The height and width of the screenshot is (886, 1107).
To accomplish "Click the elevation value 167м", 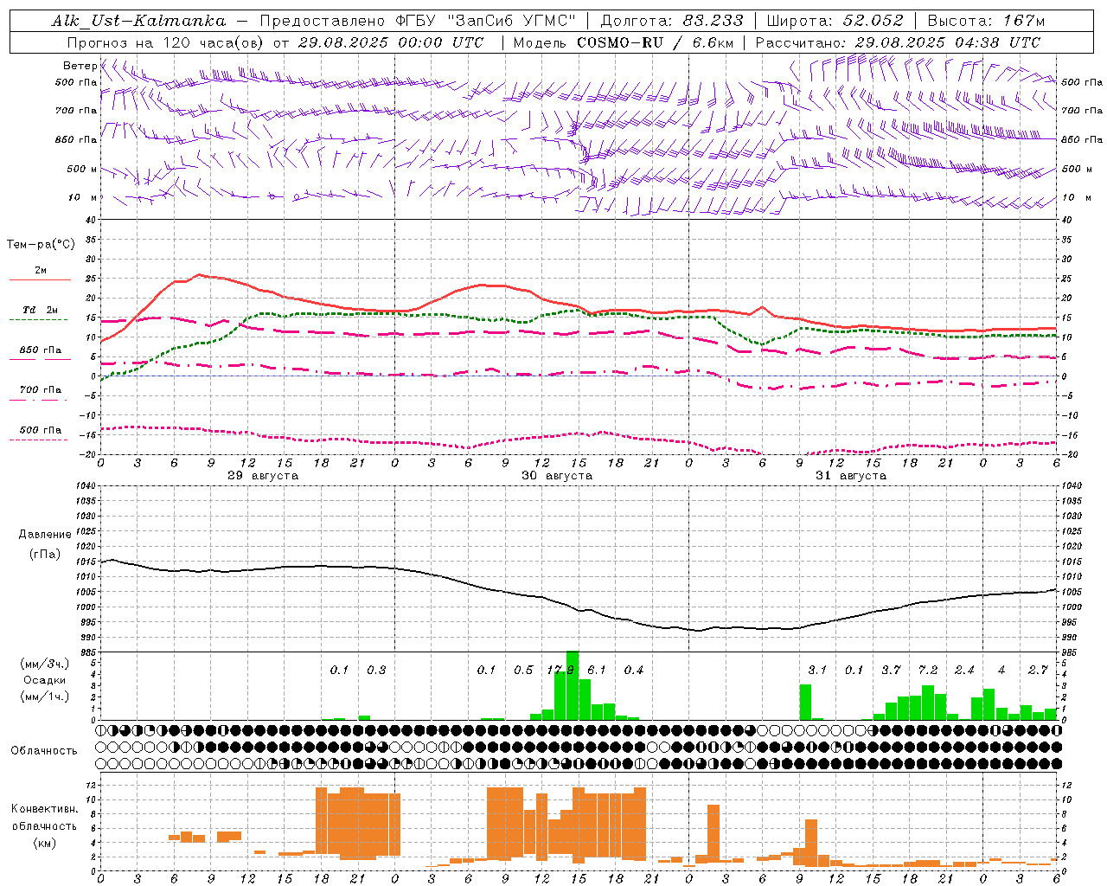I will [x=1024, y=21].
